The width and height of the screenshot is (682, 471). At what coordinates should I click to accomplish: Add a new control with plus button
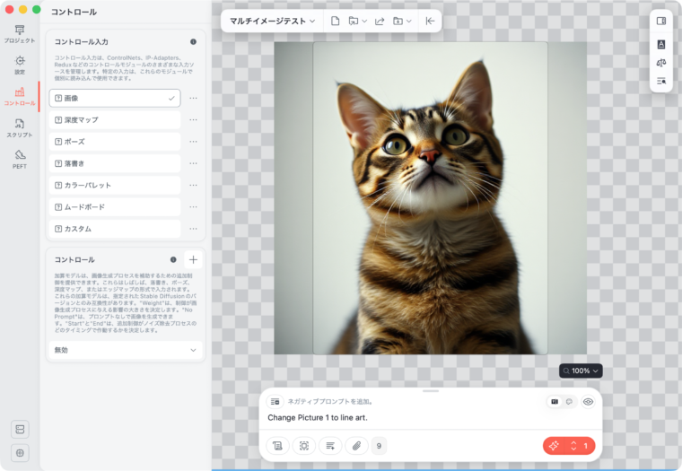point(193,259)
